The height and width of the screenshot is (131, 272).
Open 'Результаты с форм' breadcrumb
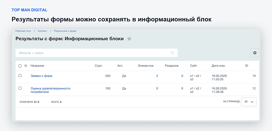[x=65, y=31]
